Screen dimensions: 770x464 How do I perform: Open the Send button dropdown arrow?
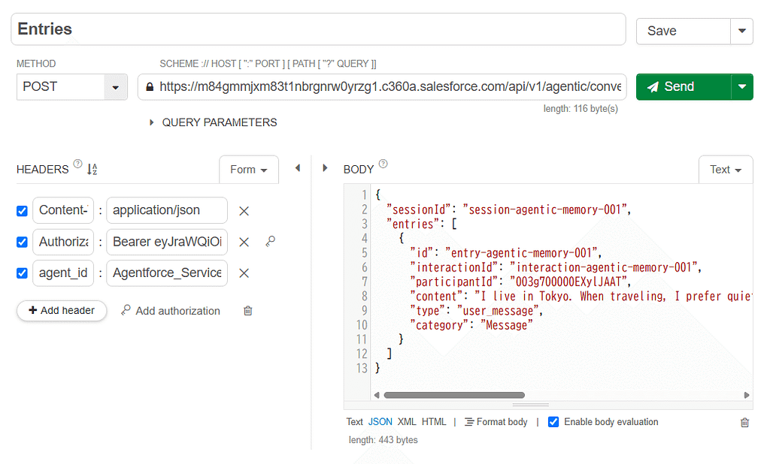point(742,87)
